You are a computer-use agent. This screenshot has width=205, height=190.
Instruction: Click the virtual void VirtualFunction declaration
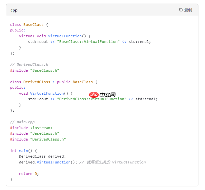[x=54, y=36]
